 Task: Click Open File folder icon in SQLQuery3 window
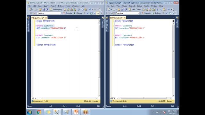pyautogui.click(x=119, y=10)
